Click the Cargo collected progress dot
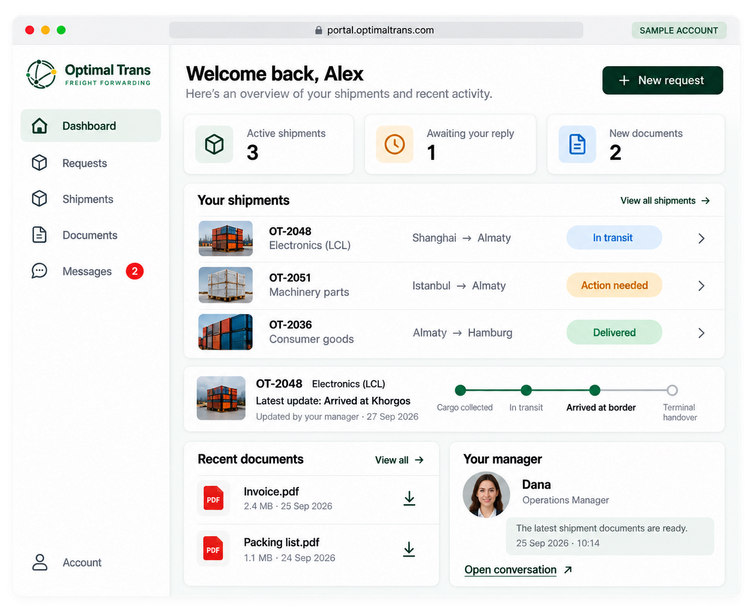 460,390
